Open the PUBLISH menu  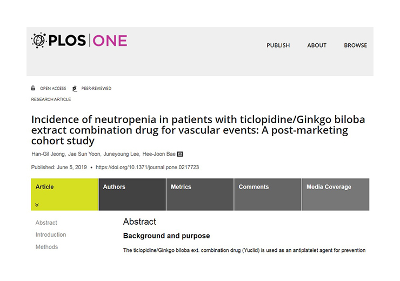[x=278, y=45]
